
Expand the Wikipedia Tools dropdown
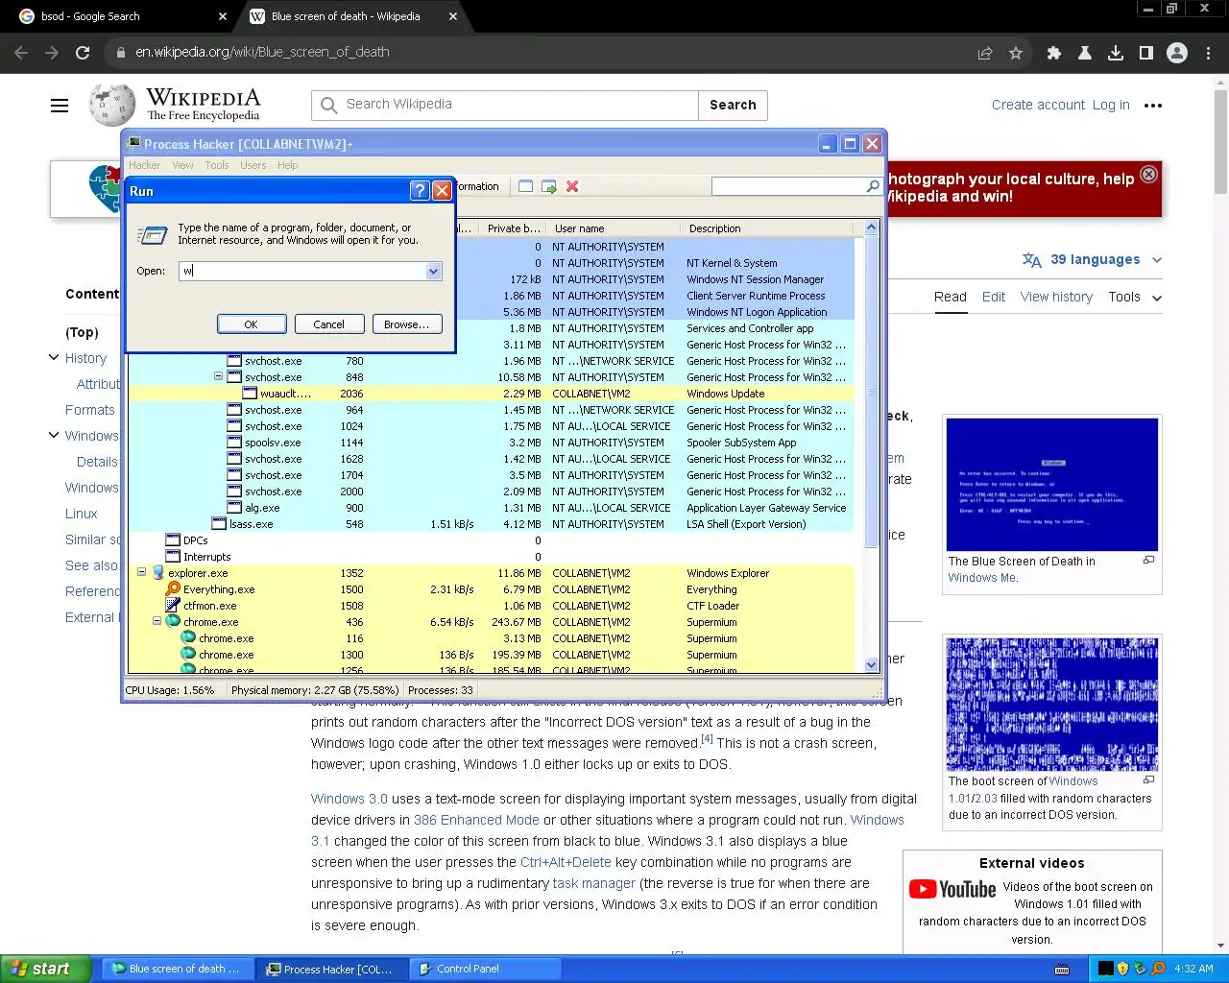(1135, 297)
